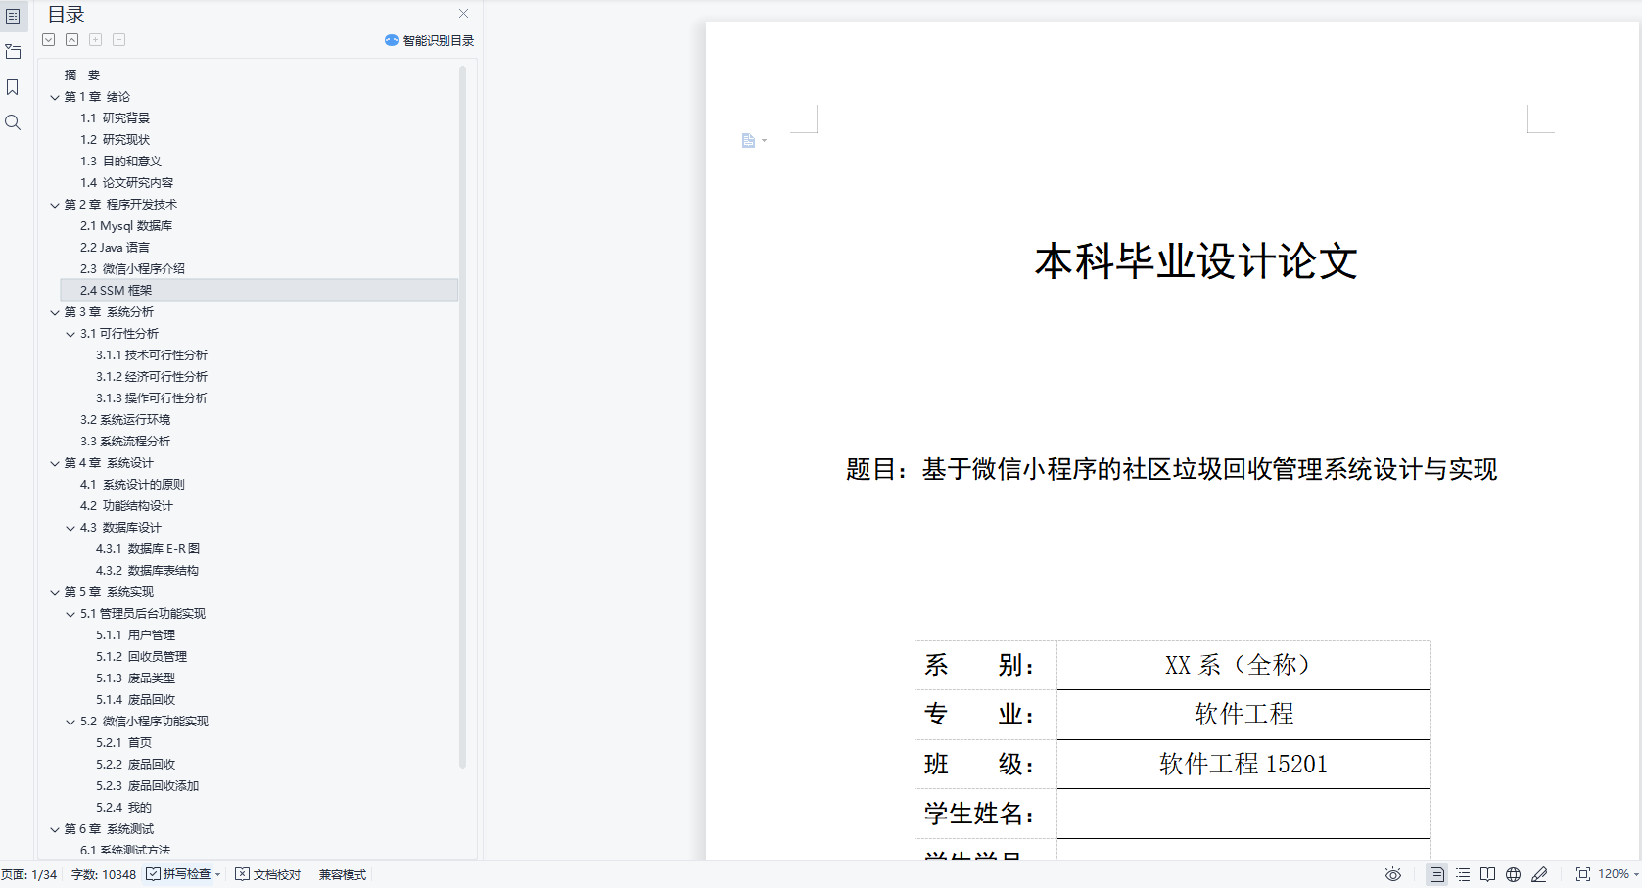Collapse 第4章 系统设计 node
This screenshot has height=888, width=1642.
coord(55,463)
